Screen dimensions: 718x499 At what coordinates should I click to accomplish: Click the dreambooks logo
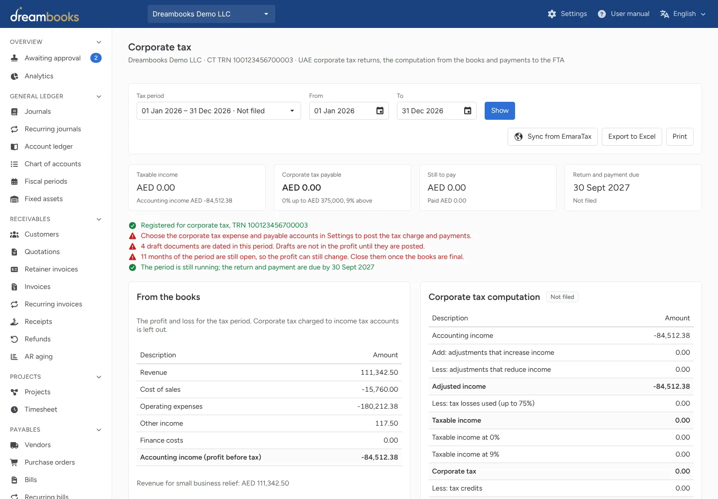[44, 14]
